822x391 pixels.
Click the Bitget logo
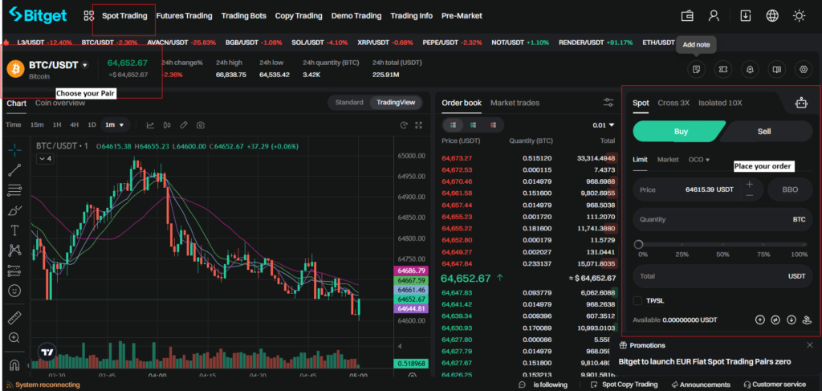point(38,15)
